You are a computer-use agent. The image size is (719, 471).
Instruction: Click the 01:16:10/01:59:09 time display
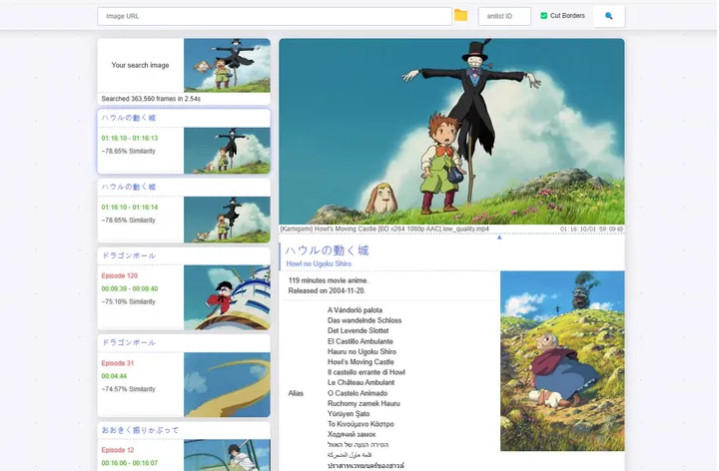pyautogui.click(x=589, y=229)
